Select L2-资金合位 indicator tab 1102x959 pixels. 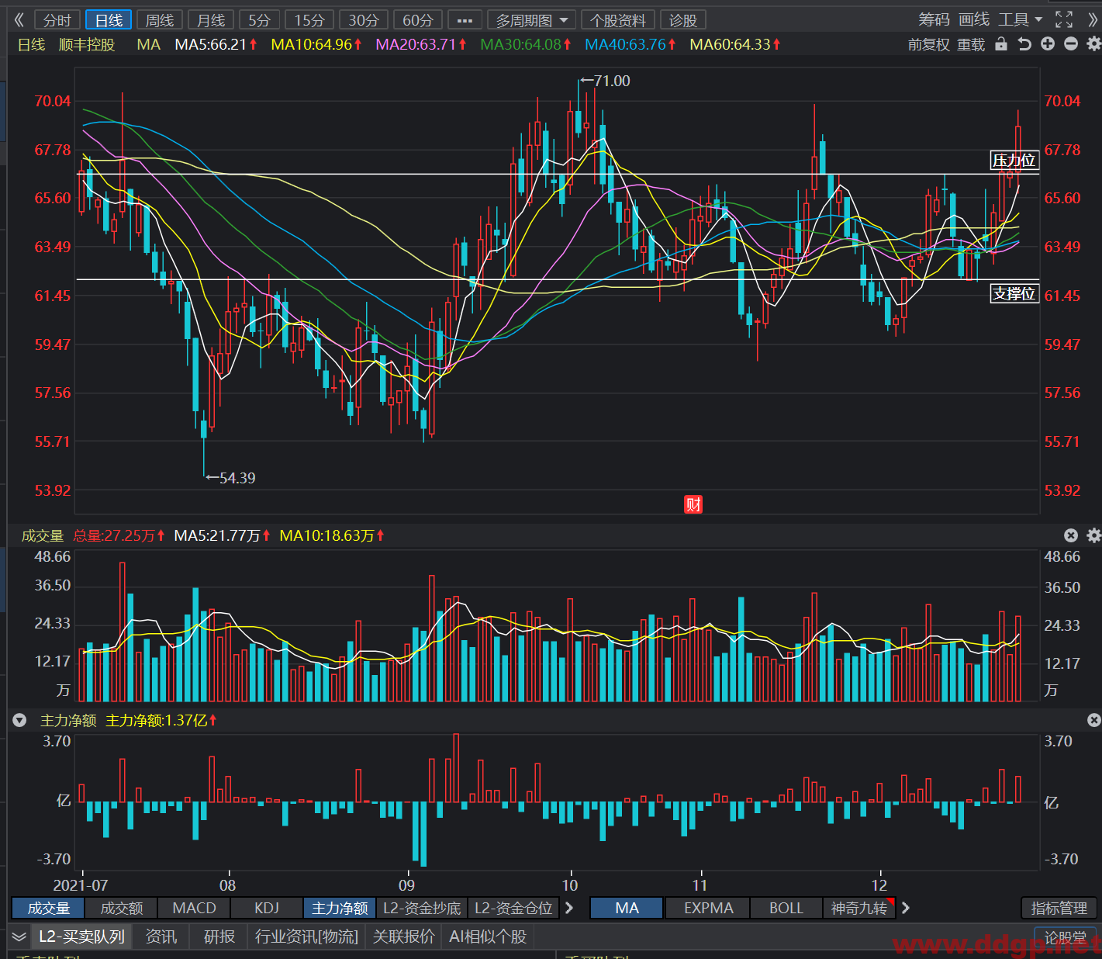click(x=513, y=908)
